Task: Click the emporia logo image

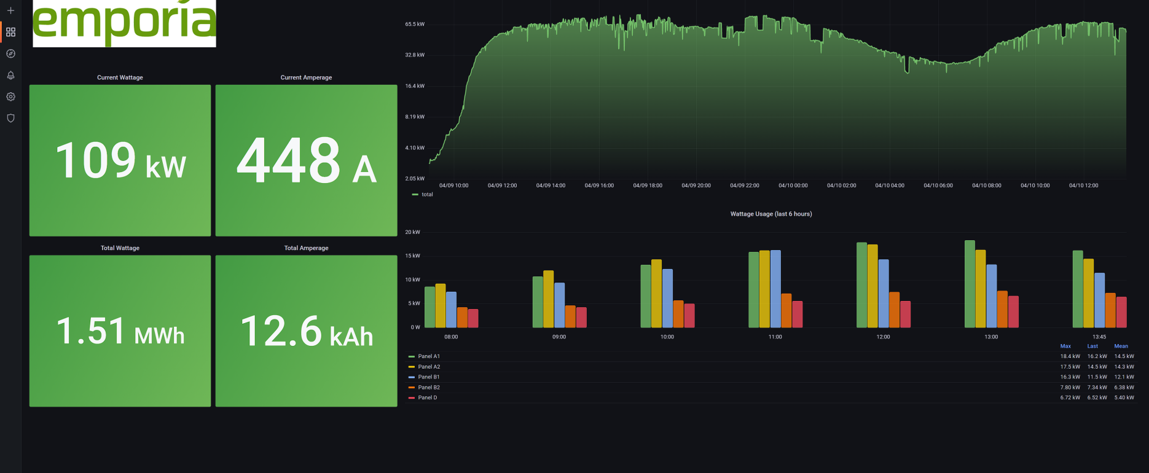Action: 124,23
